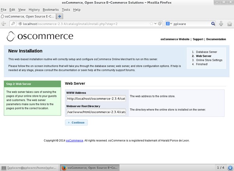Open the Help menu

point(77,10)
